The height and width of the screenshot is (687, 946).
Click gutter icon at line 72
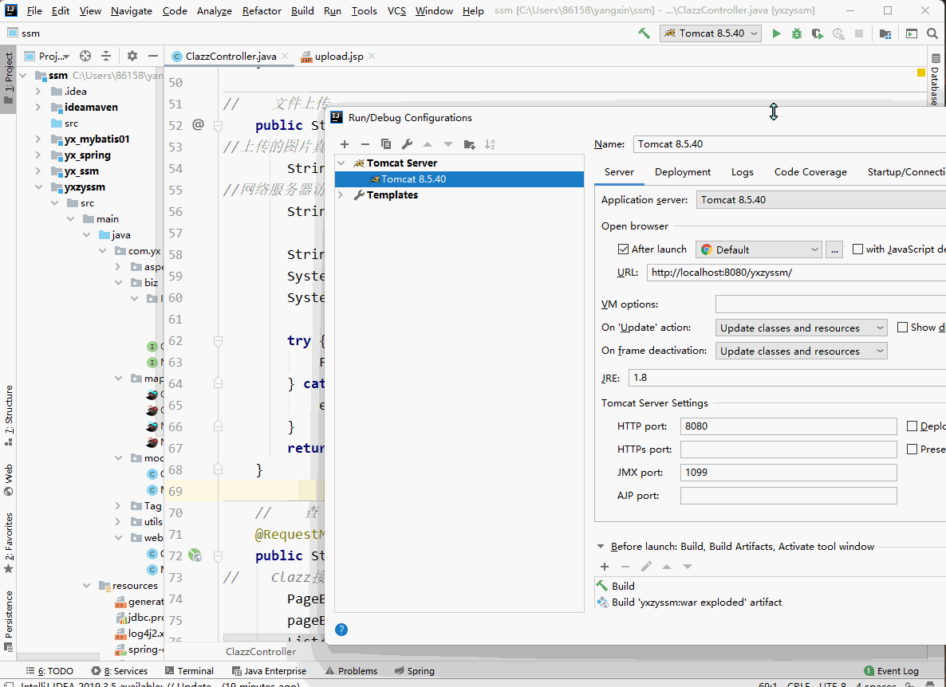(x=195, y=555)
